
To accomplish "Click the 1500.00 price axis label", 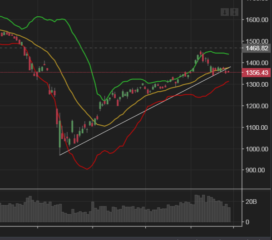I will point(257,41).
